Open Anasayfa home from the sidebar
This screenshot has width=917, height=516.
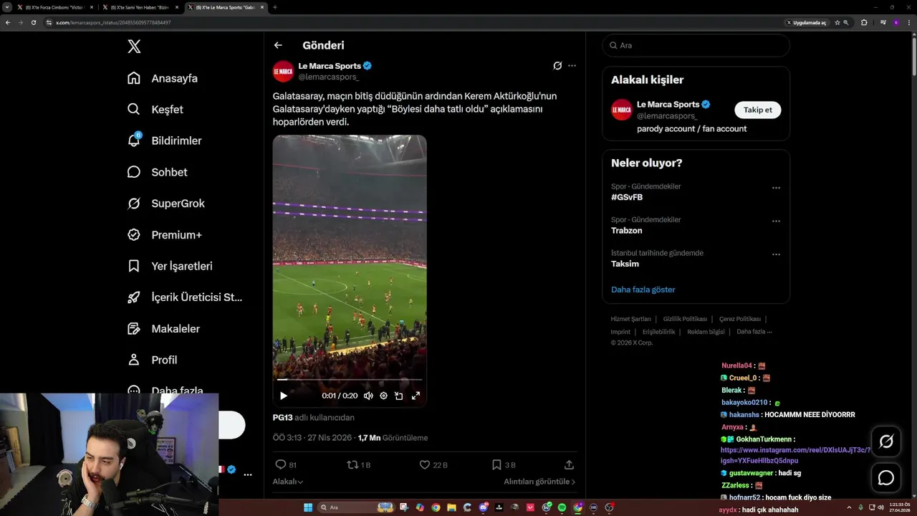(x=163, y=78)
